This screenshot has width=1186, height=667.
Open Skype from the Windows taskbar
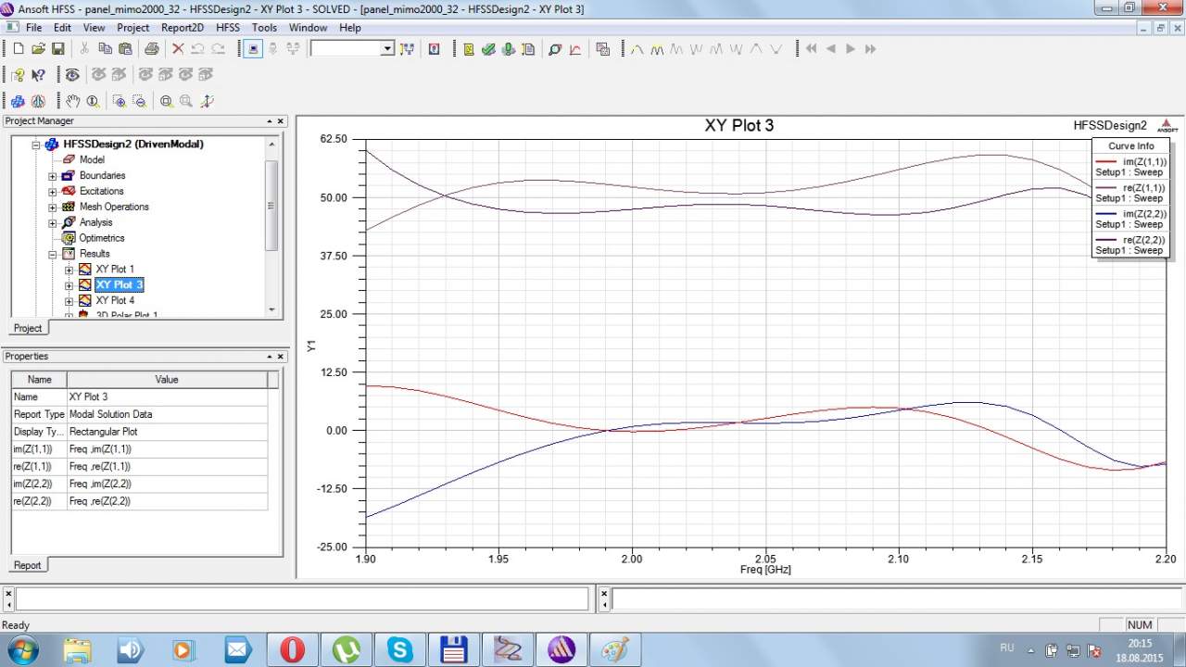[400, 649]
